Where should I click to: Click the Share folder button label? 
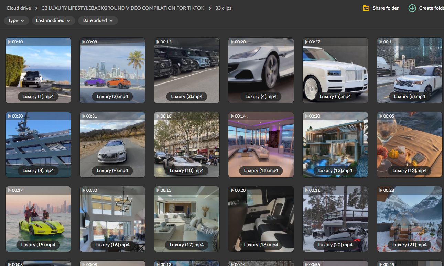coord(386,8)
